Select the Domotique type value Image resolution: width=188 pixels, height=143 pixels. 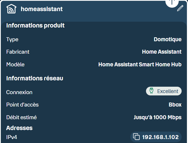[168, 39]
